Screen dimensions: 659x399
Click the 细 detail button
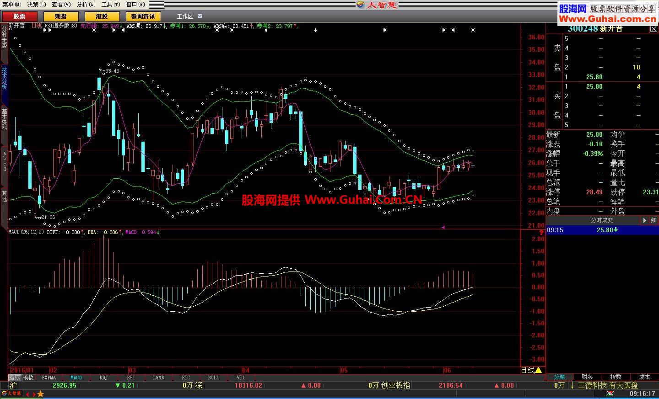(x=654, y=220)
